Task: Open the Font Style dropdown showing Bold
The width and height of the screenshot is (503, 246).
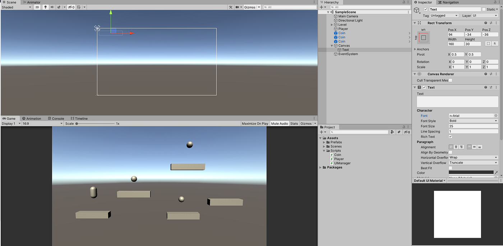Action: [473, 121]
